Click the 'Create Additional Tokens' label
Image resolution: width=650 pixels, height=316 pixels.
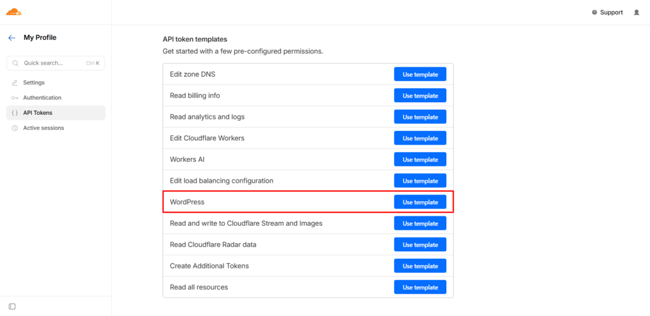(209, 266)
